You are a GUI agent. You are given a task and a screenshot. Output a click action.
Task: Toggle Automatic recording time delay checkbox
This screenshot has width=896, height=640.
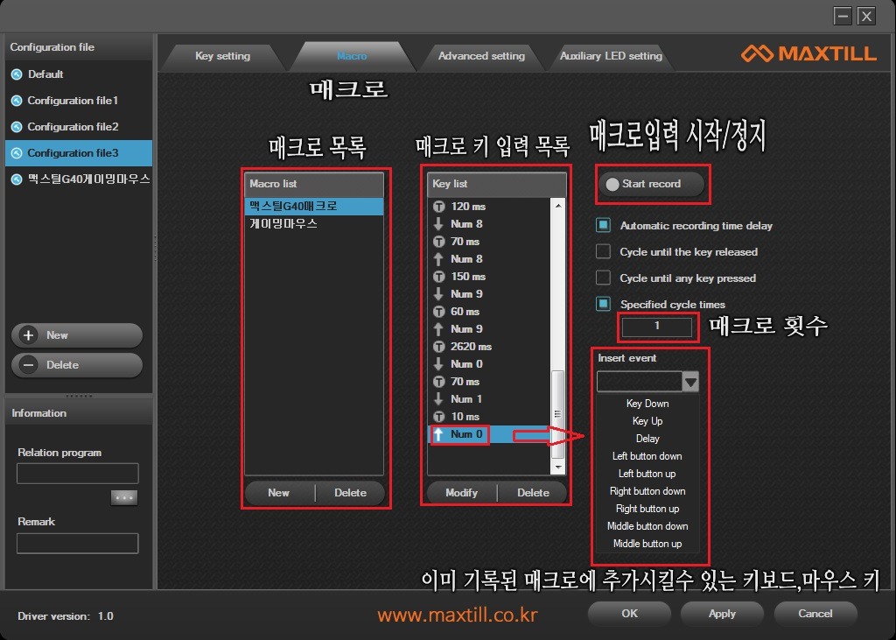(603, 225)
